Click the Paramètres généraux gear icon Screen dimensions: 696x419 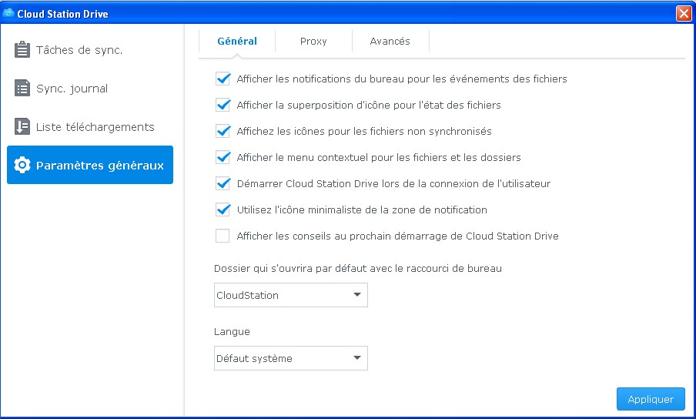point(22,166)
